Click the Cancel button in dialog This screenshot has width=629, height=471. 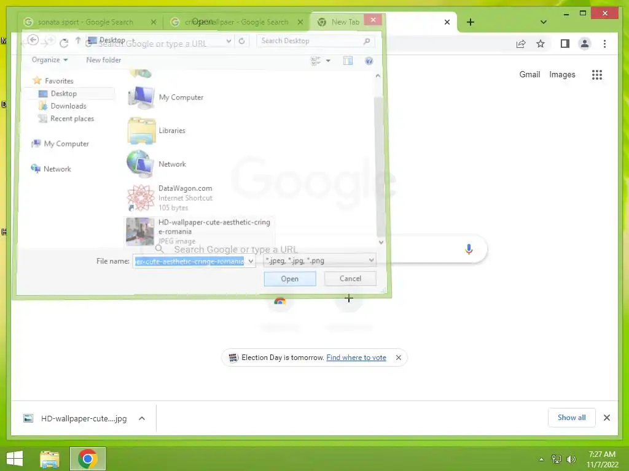click(x=350, y=278)
